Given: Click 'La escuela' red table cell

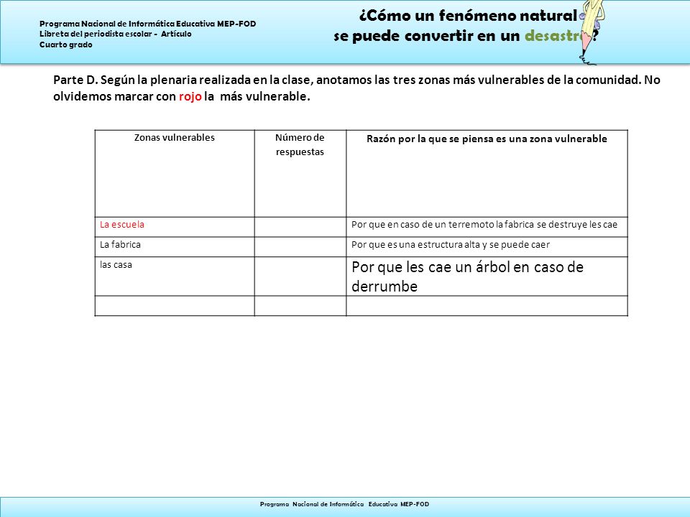Looking at the screenshot, I should pyautogui.click(x=175, y=227).
